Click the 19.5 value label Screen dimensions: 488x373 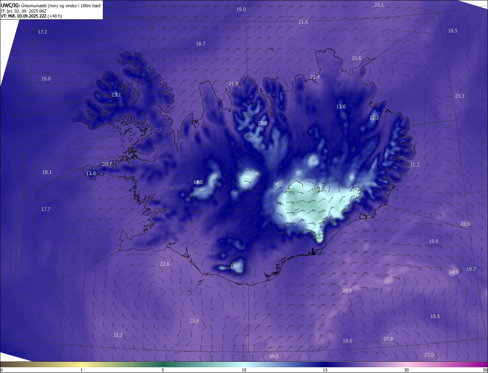tap(435, 316)
